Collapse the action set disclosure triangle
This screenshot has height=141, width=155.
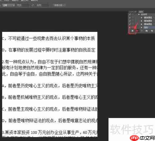point(139,14)
